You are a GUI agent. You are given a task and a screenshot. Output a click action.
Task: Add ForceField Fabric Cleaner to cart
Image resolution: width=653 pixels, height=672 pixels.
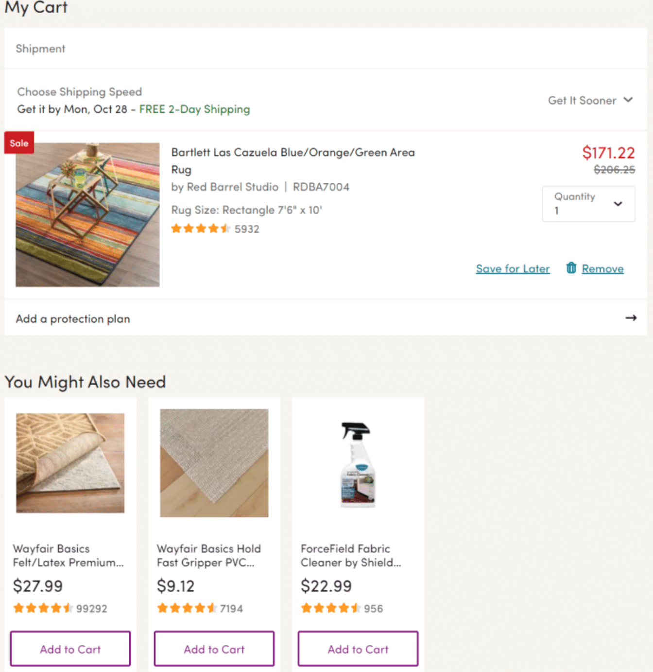pos(358,649)
